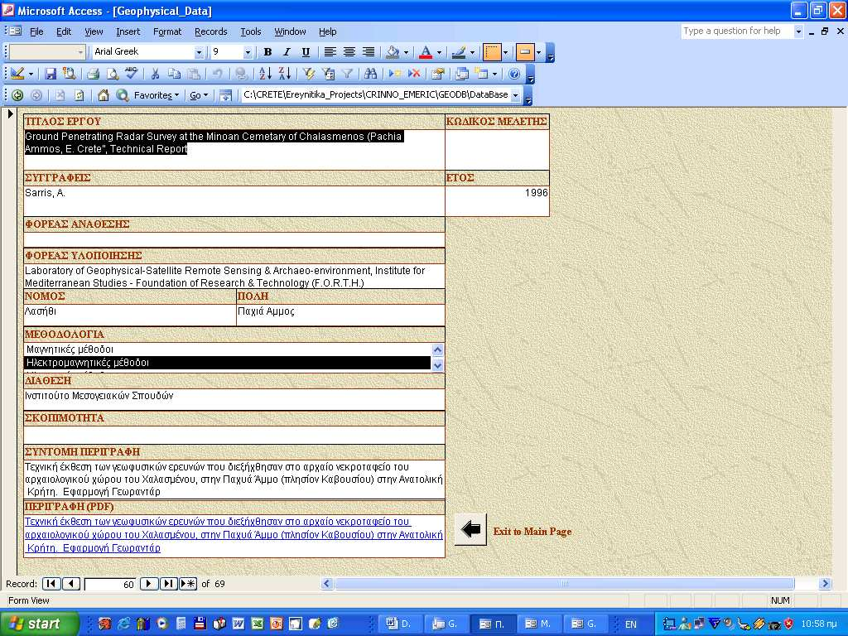
Task: Open Microsoft Access Help
Action: tap(514, 74)
